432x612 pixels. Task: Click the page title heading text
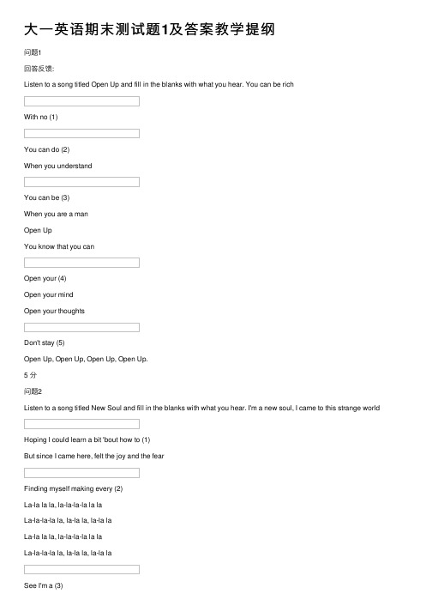(x=149, y=29)
